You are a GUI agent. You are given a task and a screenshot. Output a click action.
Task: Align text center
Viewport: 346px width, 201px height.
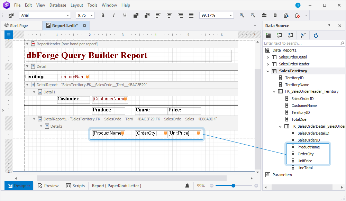point(169,15)
